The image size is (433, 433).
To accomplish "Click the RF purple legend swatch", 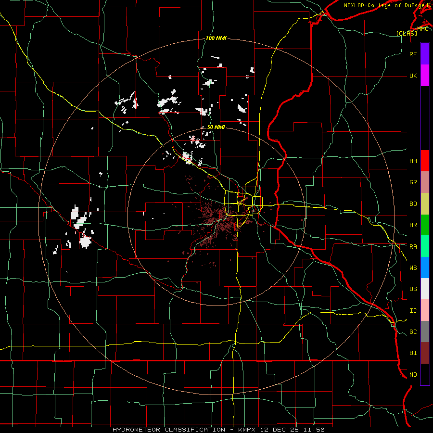I will 425,54.
